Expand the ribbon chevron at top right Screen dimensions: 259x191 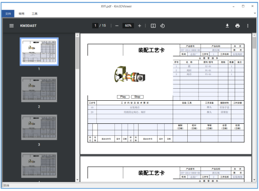255,13
